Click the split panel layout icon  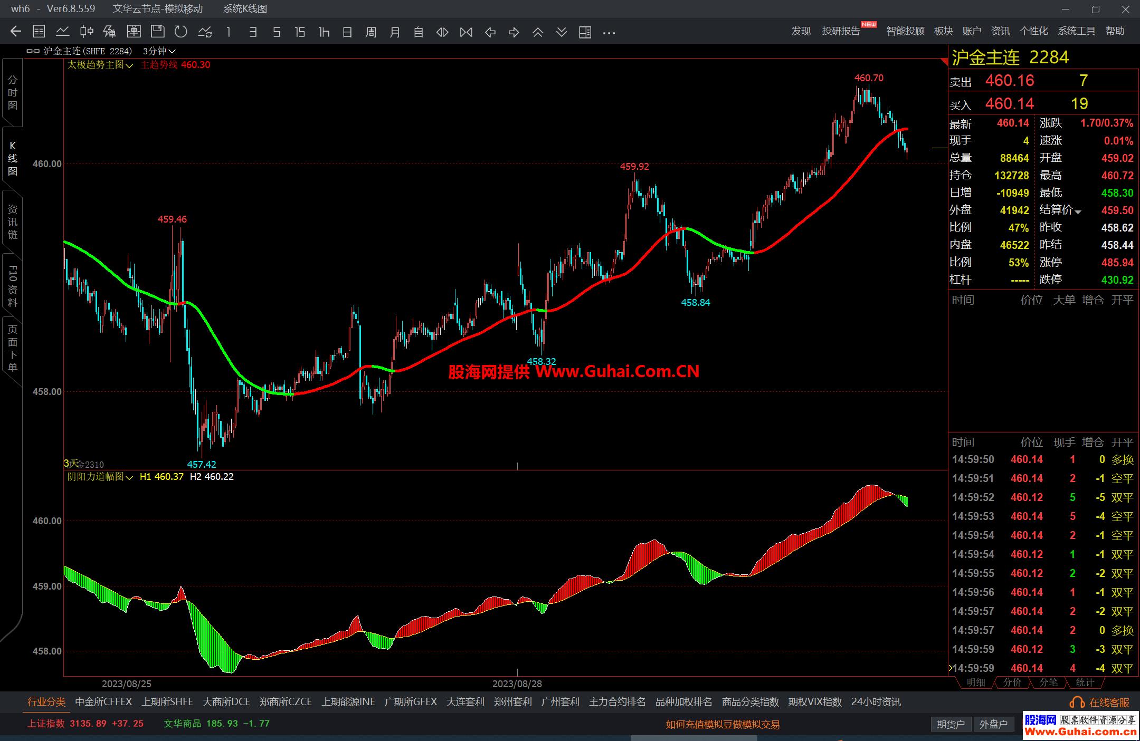(x=585, y=32)
